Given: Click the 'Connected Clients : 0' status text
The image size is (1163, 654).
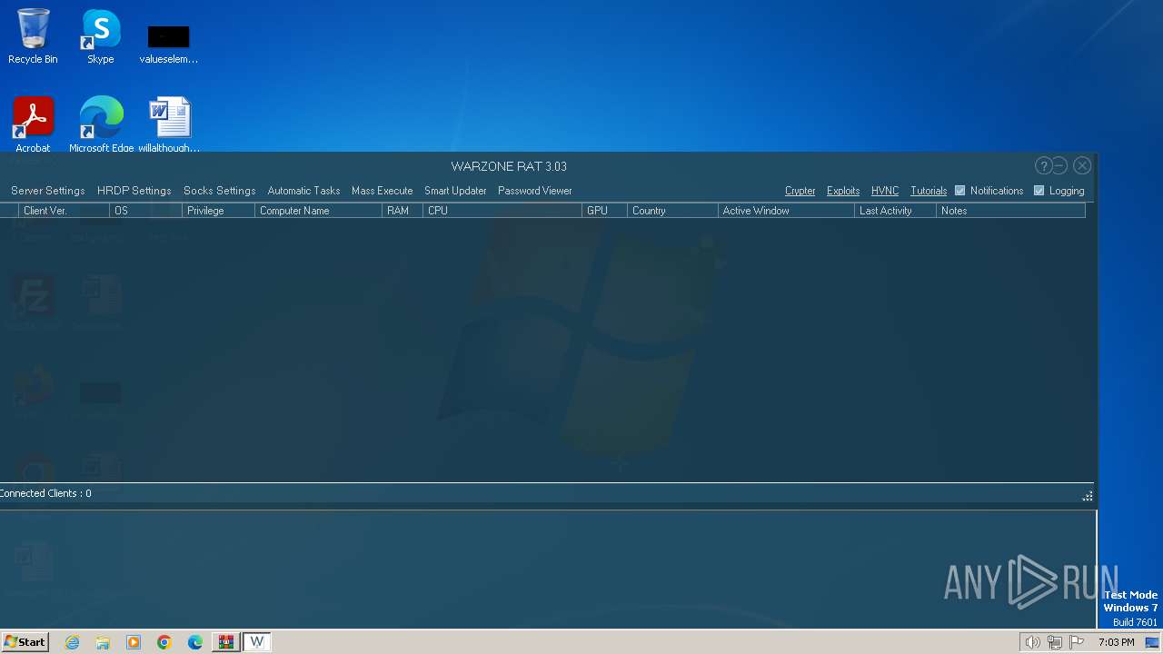Looking at the screenshot, I should 45,493.
